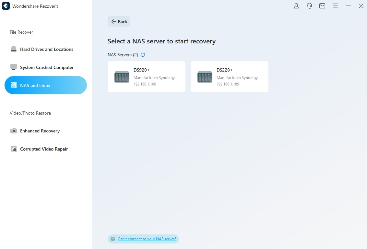Open the Enhanced Recovery photo restore tool
Viewport: 367px width, 249px height.
[x=40, y=131]
